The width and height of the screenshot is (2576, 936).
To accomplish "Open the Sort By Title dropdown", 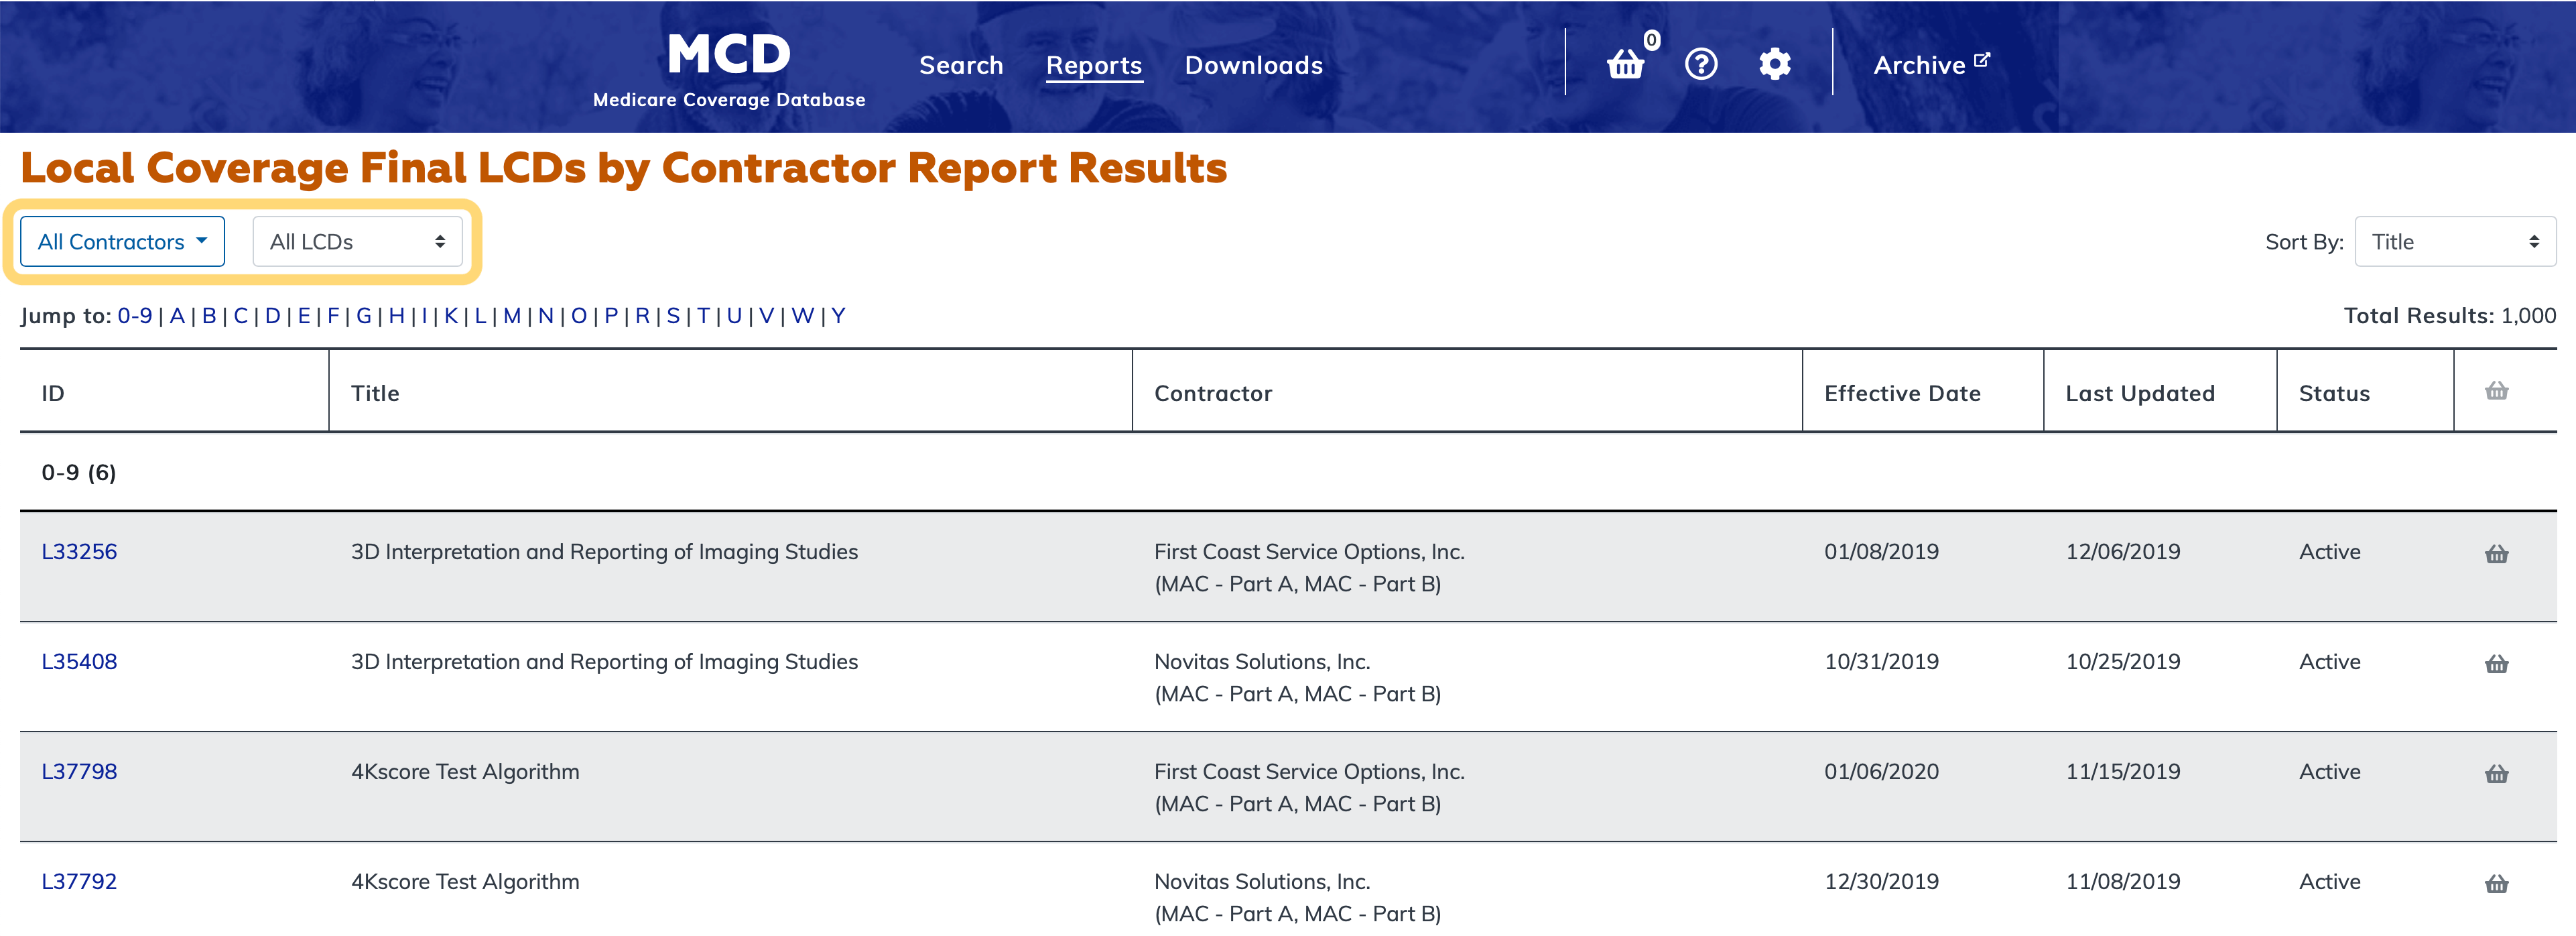I will click(2454, 242).
